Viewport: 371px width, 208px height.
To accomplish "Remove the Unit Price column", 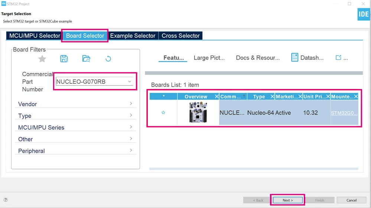I will [328, 96].
